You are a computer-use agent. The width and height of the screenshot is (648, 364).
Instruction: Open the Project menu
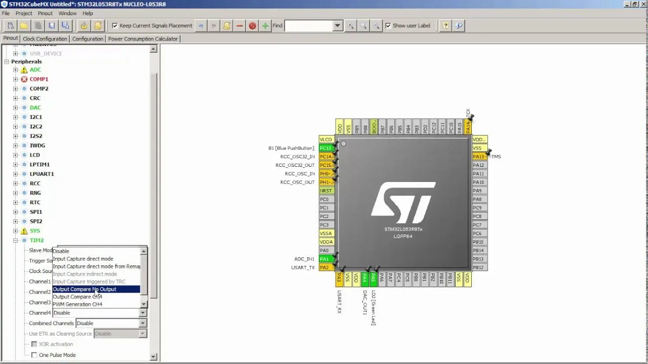coord(24,13)
